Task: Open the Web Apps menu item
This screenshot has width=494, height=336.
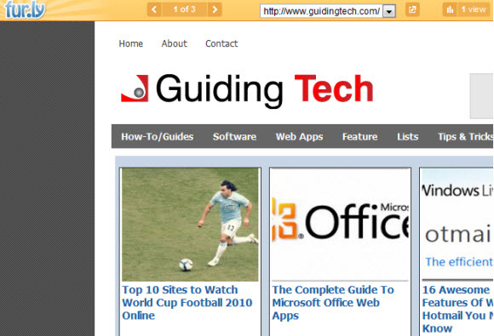Action: click(x=299, y=137)
